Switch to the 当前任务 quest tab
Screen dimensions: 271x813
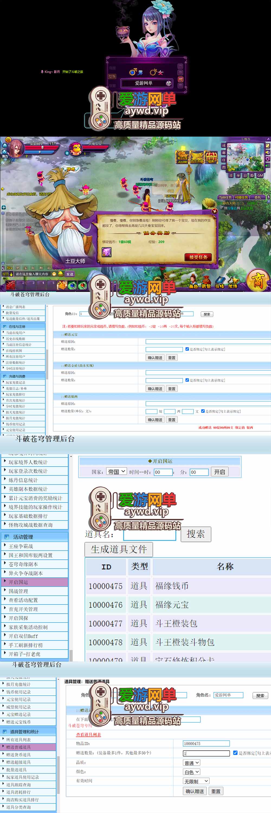click(x=225, y=197)
